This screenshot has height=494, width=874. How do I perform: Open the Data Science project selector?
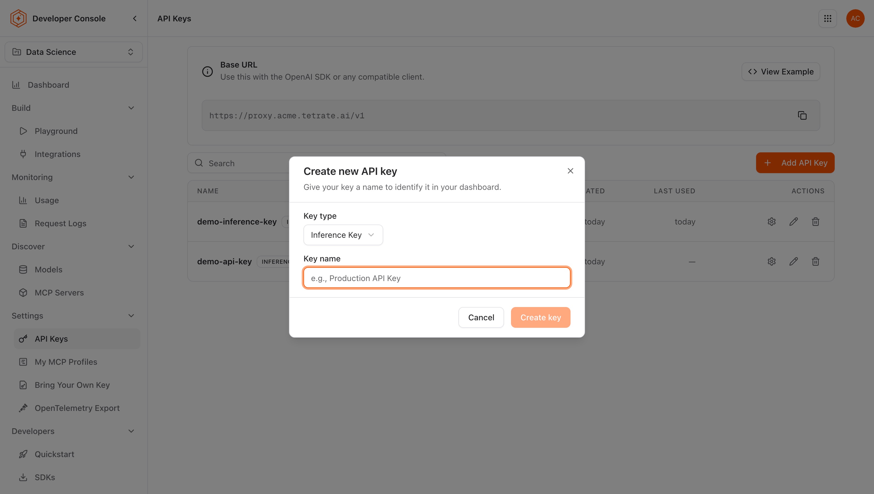click(73, 52)
